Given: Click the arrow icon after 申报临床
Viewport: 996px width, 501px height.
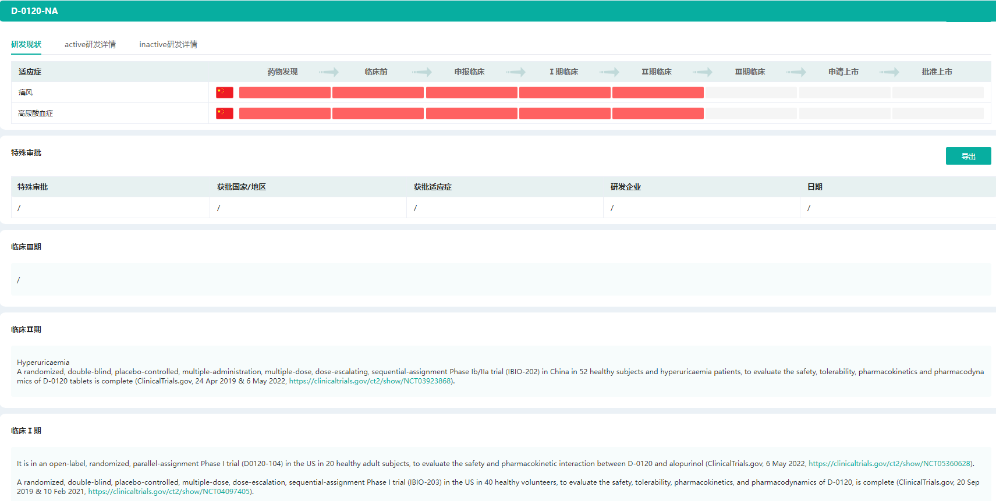Looking at the screenshot, I should 516,72.
